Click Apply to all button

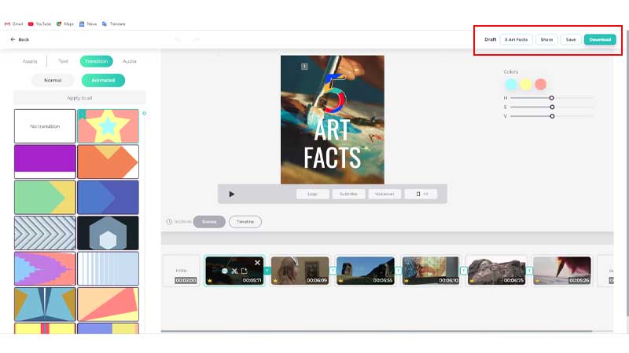(x=79, y=97)
